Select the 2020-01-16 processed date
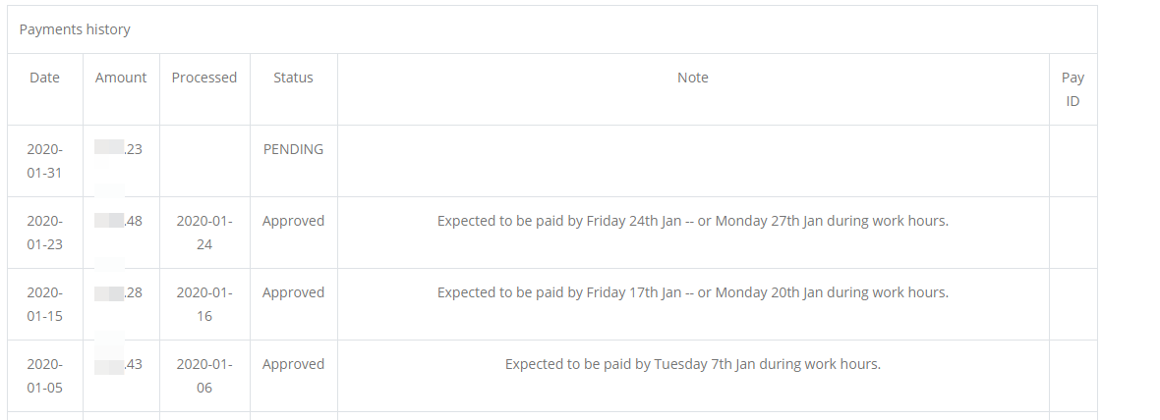Viewport: 1160px width, 420px height. [x=204, y=304]
